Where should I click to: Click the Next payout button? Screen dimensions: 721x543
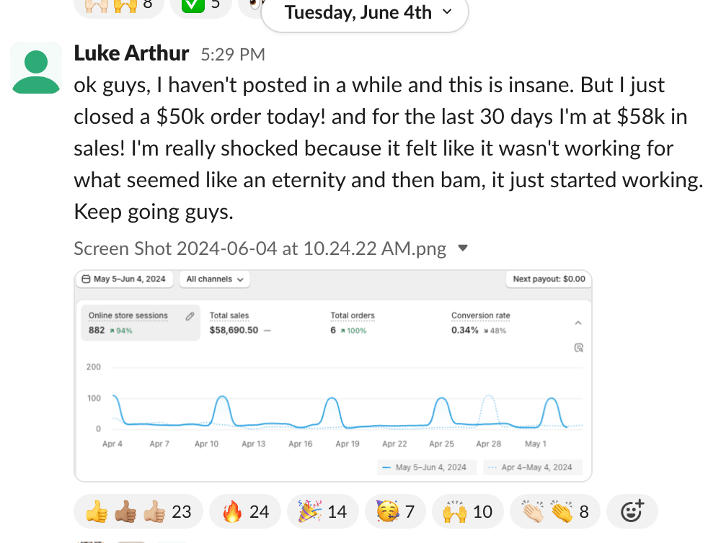tap(549, 279)
